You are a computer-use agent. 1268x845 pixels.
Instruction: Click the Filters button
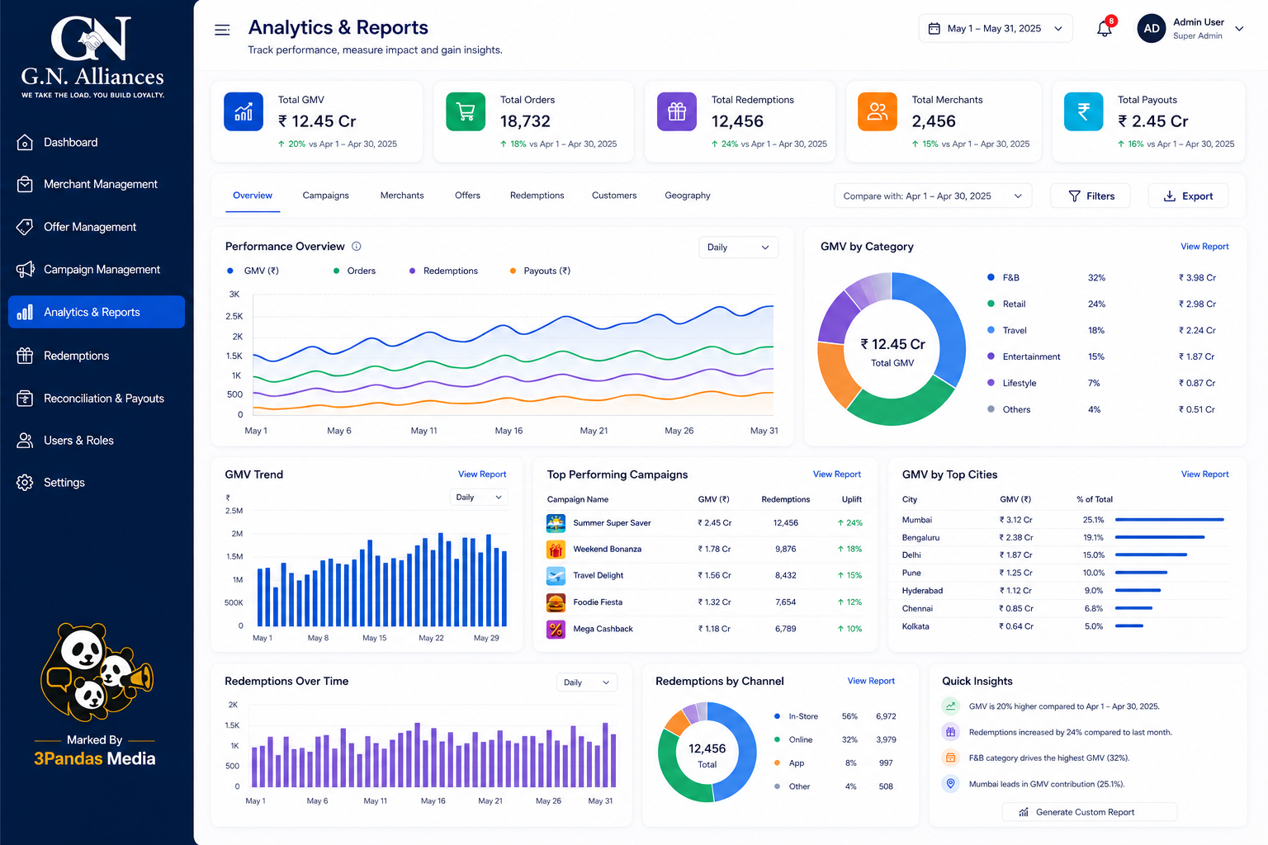pyautogui.click(x=1091, y=196)
